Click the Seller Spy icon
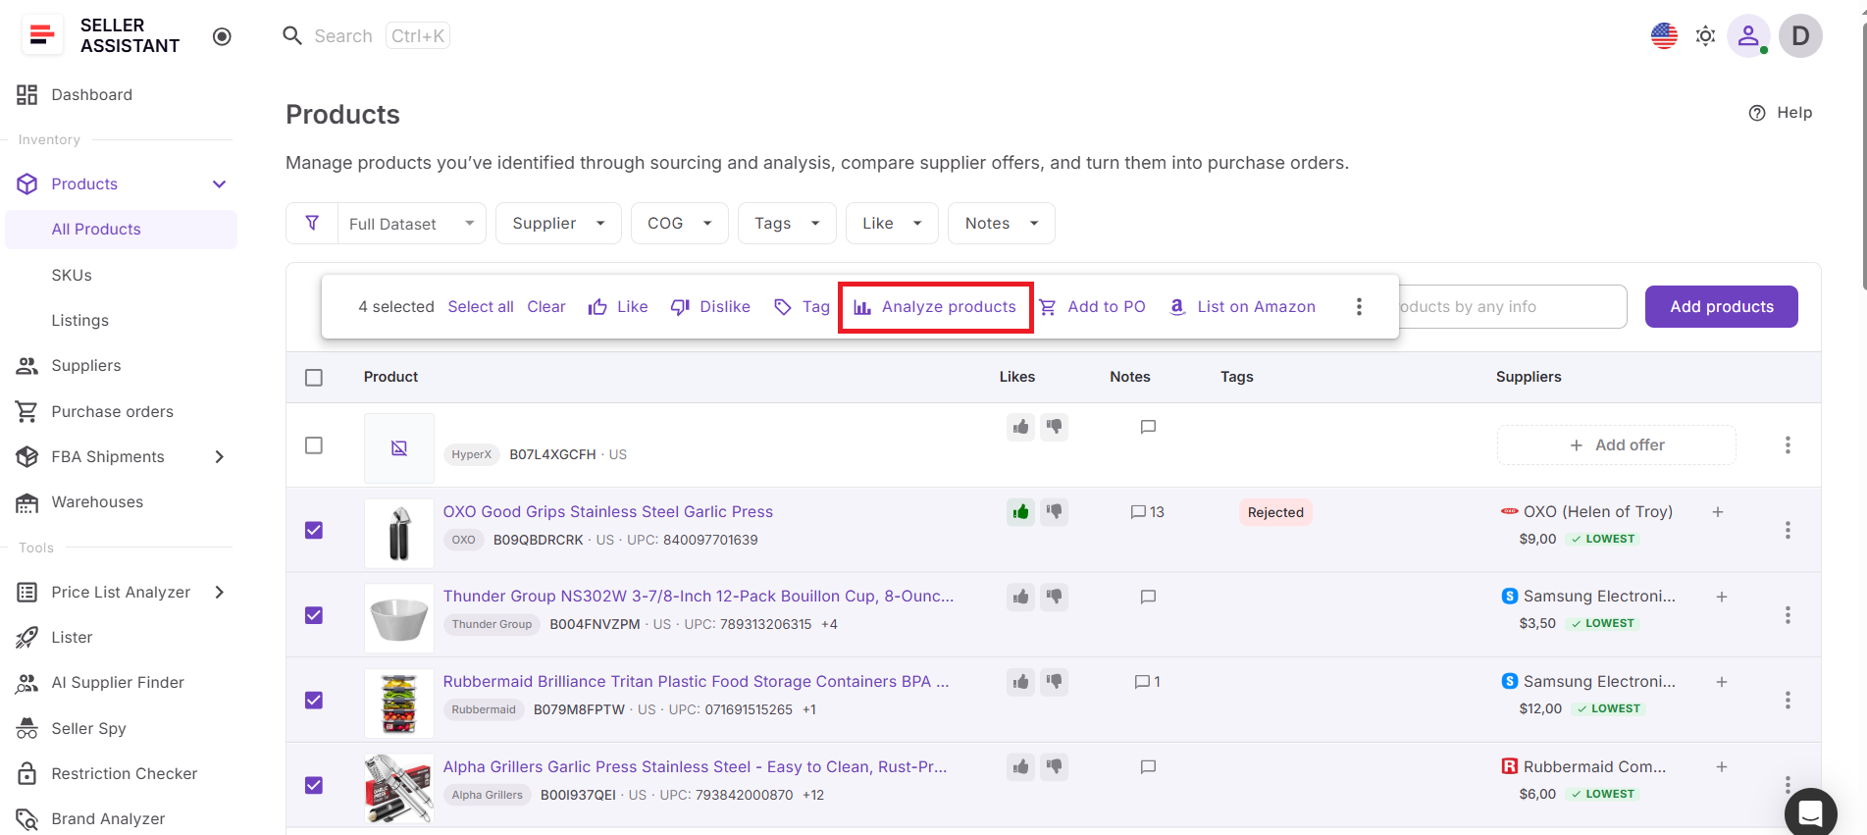Viewport: 1867px width, 835px height. click(x=26, y=729)
